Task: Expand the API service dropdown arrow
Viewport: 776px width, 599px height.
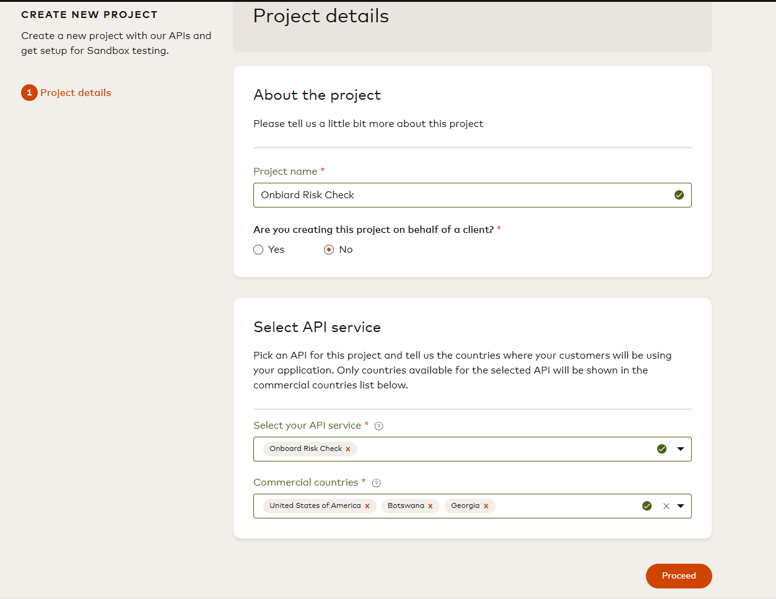Action: (x=681, y=449)
